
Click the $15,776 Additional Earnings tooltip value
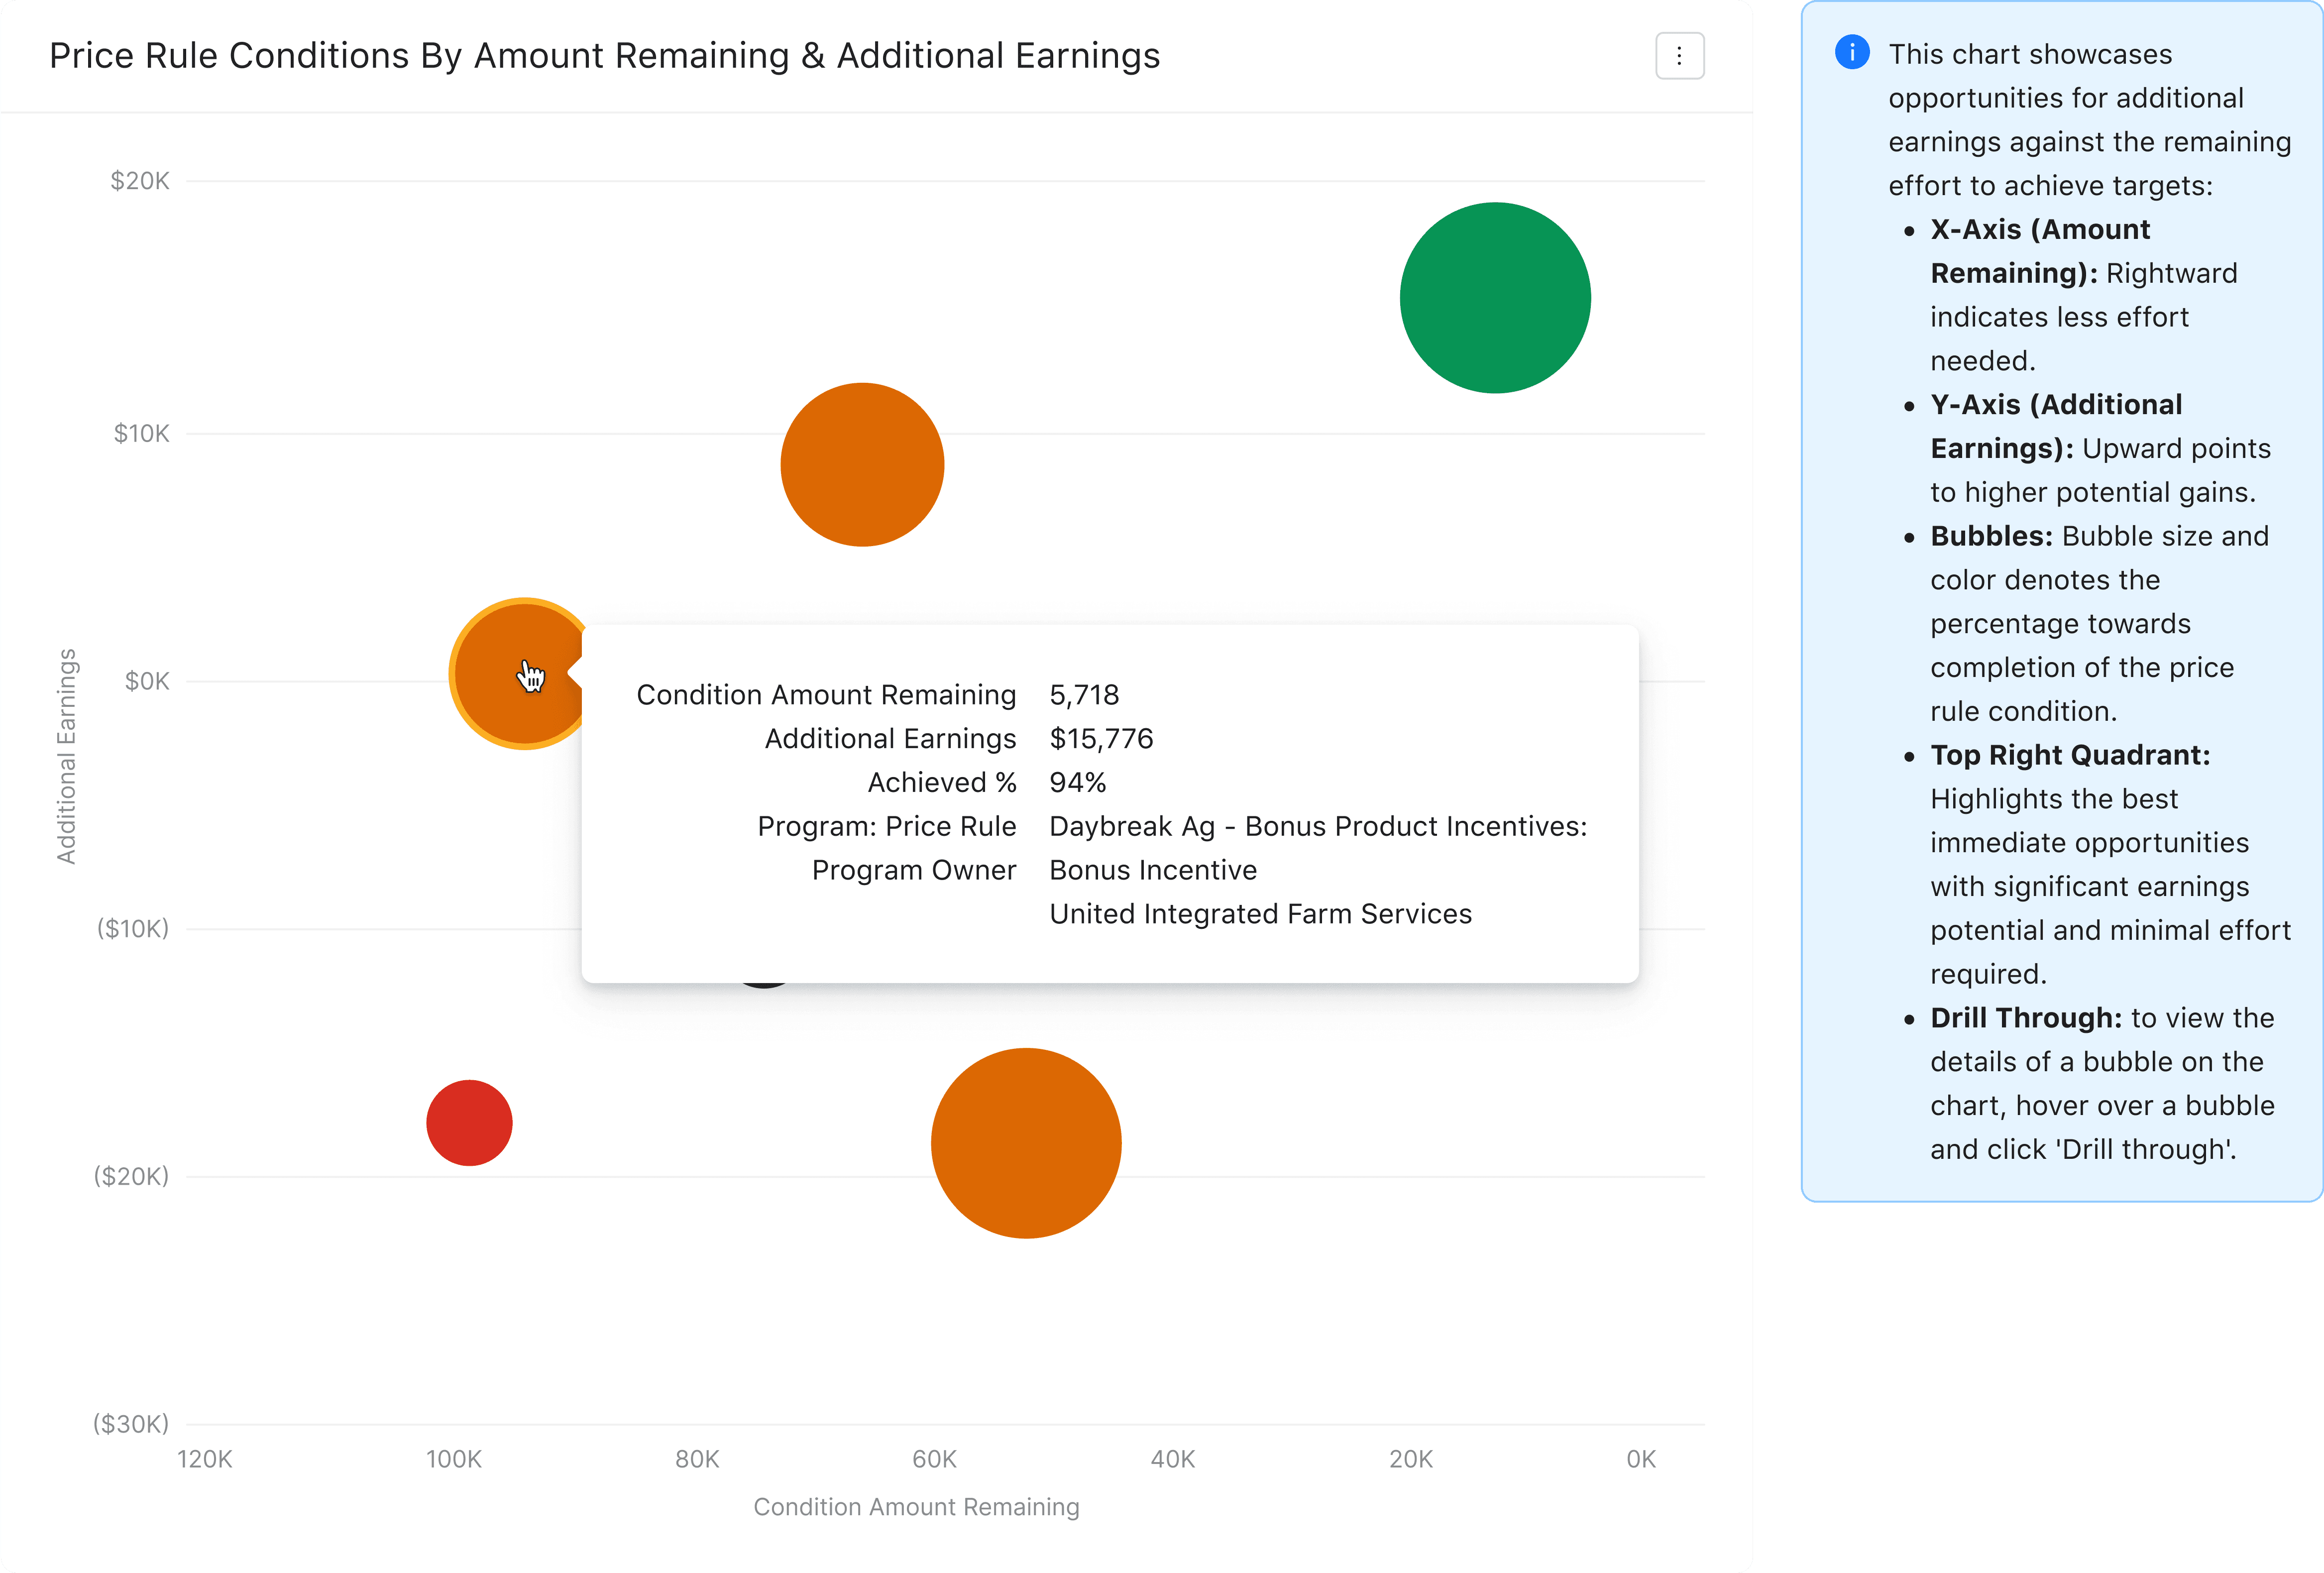click(1101, 739)
